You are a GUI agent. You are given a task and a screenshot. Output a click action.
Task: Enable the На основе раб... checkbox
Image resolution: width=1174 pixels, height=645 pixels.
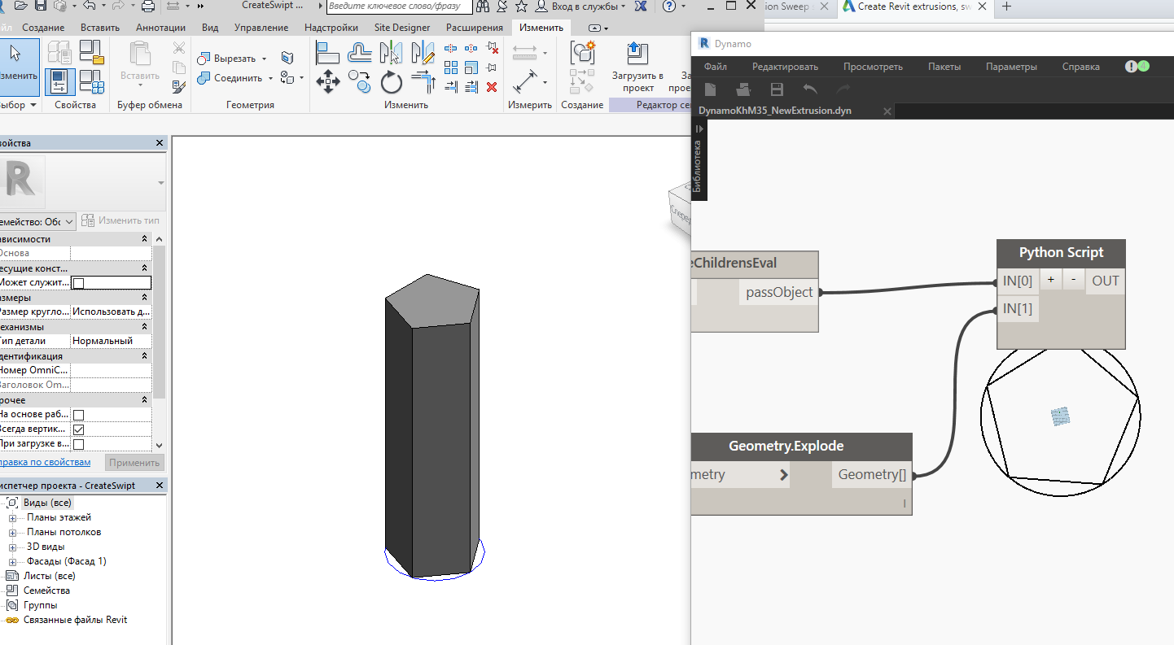coord(79,414)
